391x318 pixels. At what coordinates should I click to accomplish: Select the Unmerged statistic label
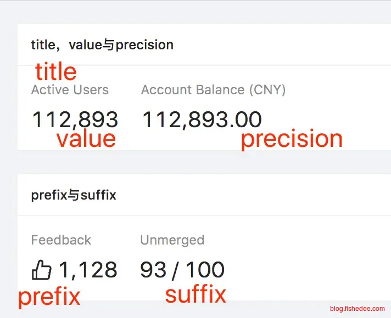point(172,240)
